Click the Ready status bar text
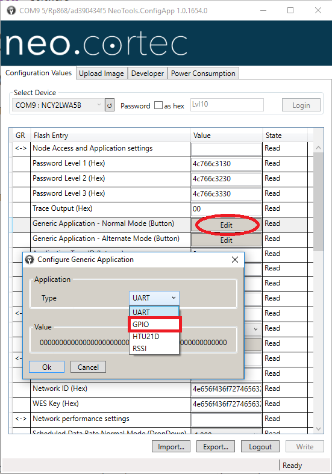The height and width of the screenshot is (474, 332). [x=292, y=465]
